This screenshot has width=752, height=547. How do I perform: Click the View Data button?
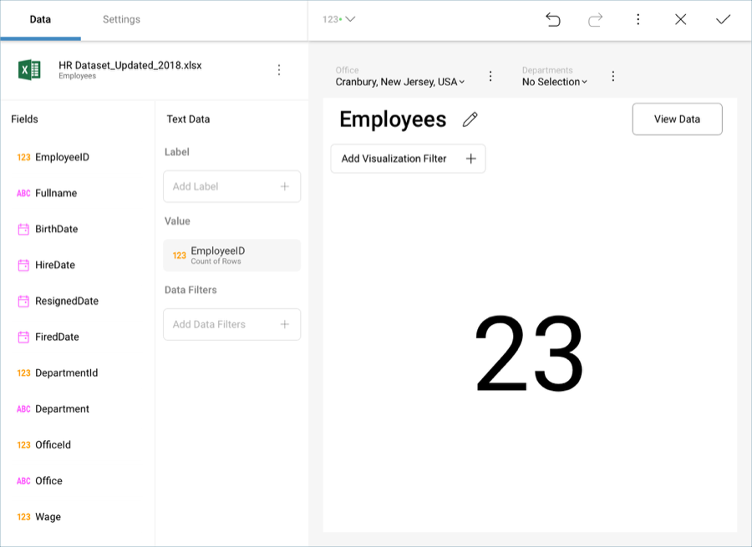[677, 119]
